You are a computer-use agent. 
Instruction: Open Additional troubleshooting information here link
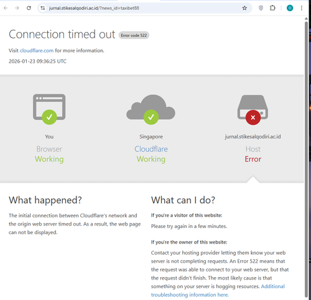click(218, 291)
